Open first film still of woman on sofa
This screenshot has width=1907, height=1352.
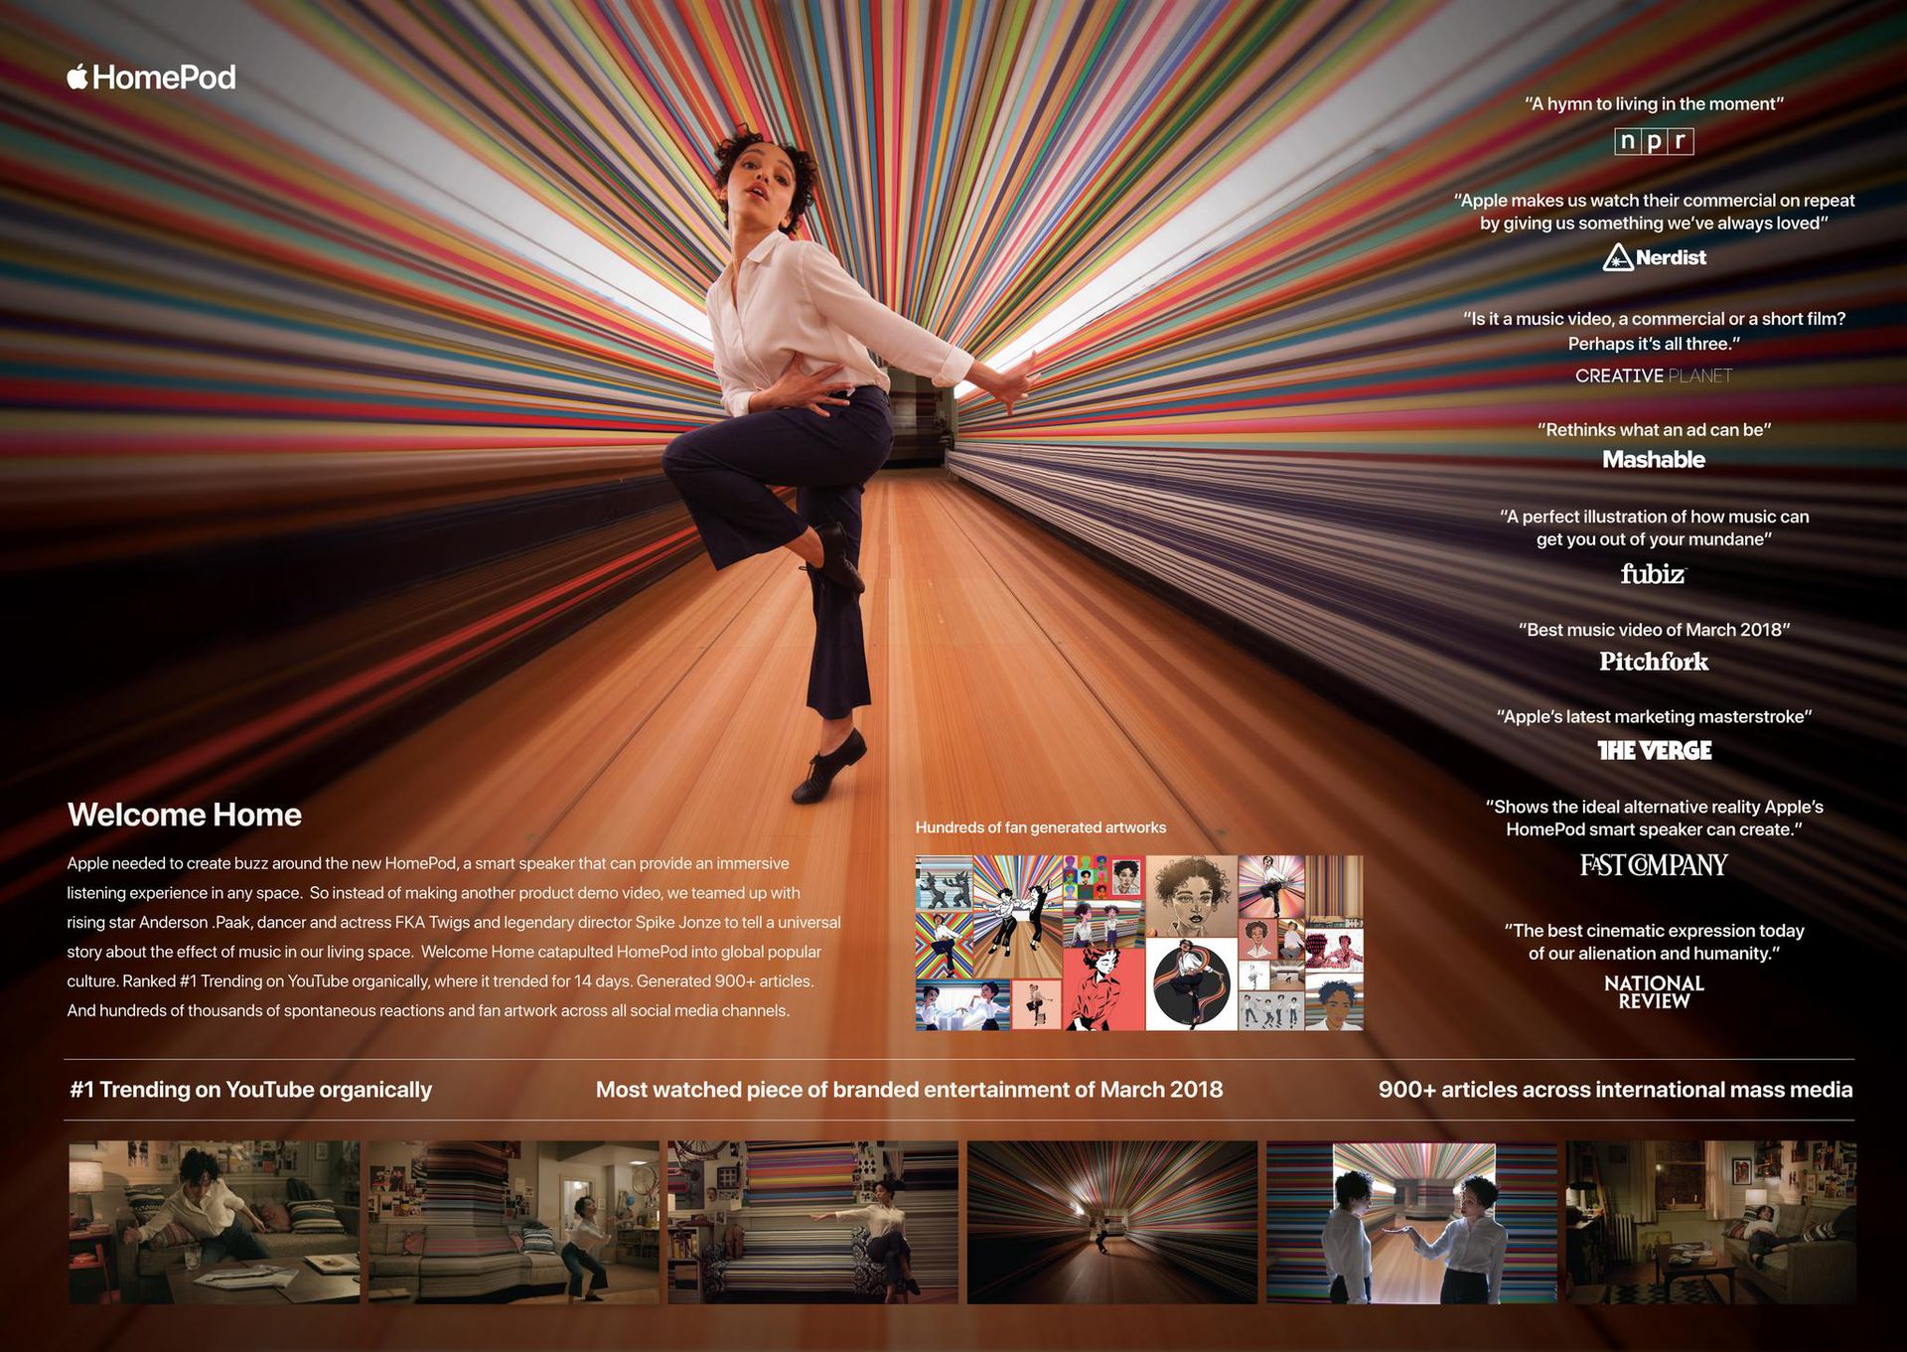click(x=214, y=1222)
